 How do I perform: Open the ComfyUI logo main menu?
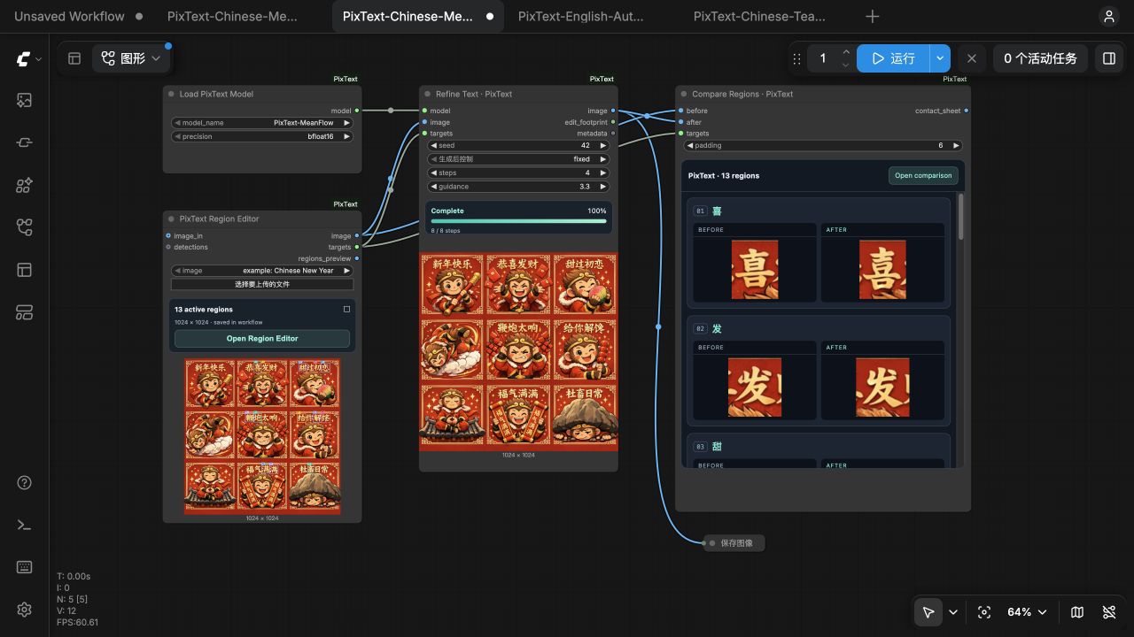[x=24, y=58]
